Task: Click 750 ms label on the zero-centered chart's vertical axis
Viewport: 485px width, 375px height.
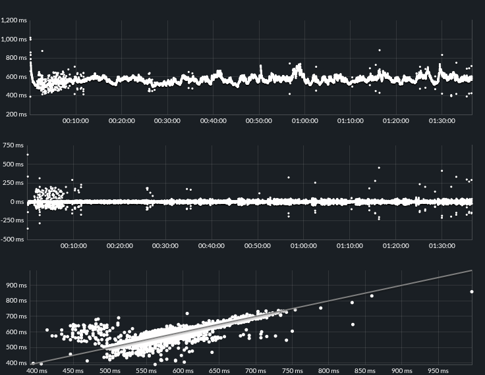Action: pos(13,145)
